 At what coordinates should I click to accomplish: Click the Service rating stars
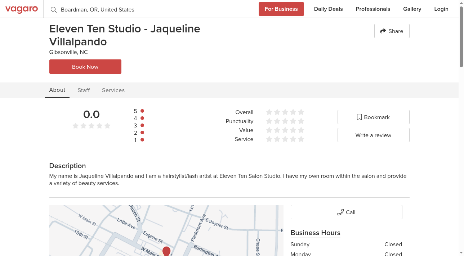(x=285, y=139)
